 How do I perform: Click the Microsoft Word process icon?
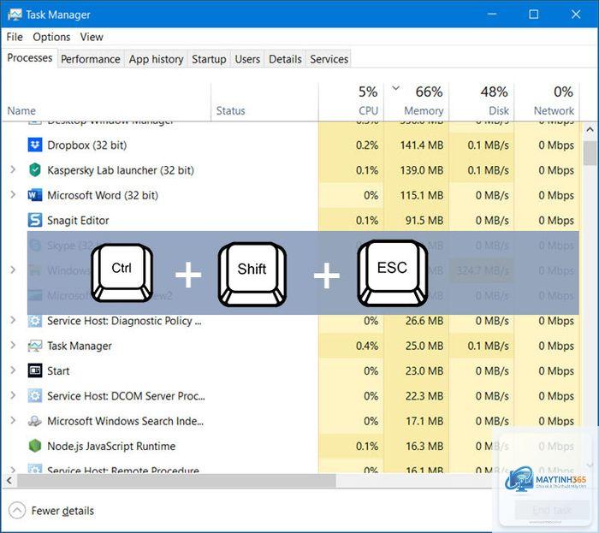pos(35,195)
